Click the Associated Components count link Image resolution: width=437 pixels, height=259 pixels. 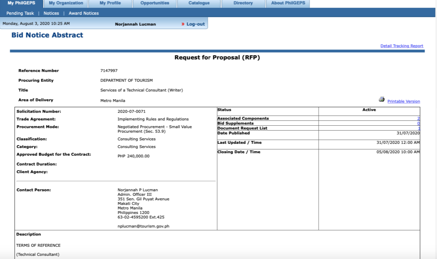pyautogui.click(x=418, y=119)
